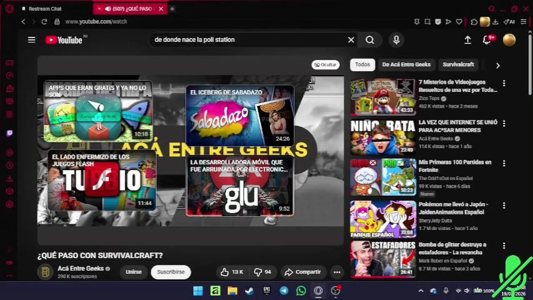This screenshot has width=533, height=300.
Task: Open the sidebar settings gear icon
Action: 9,204
